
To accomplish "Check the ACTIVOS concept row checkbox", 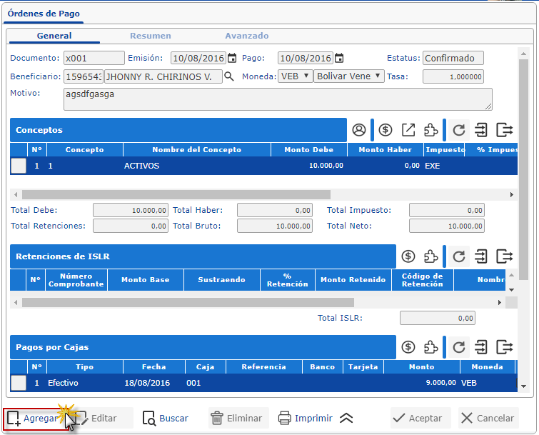I will click(19, 166).
